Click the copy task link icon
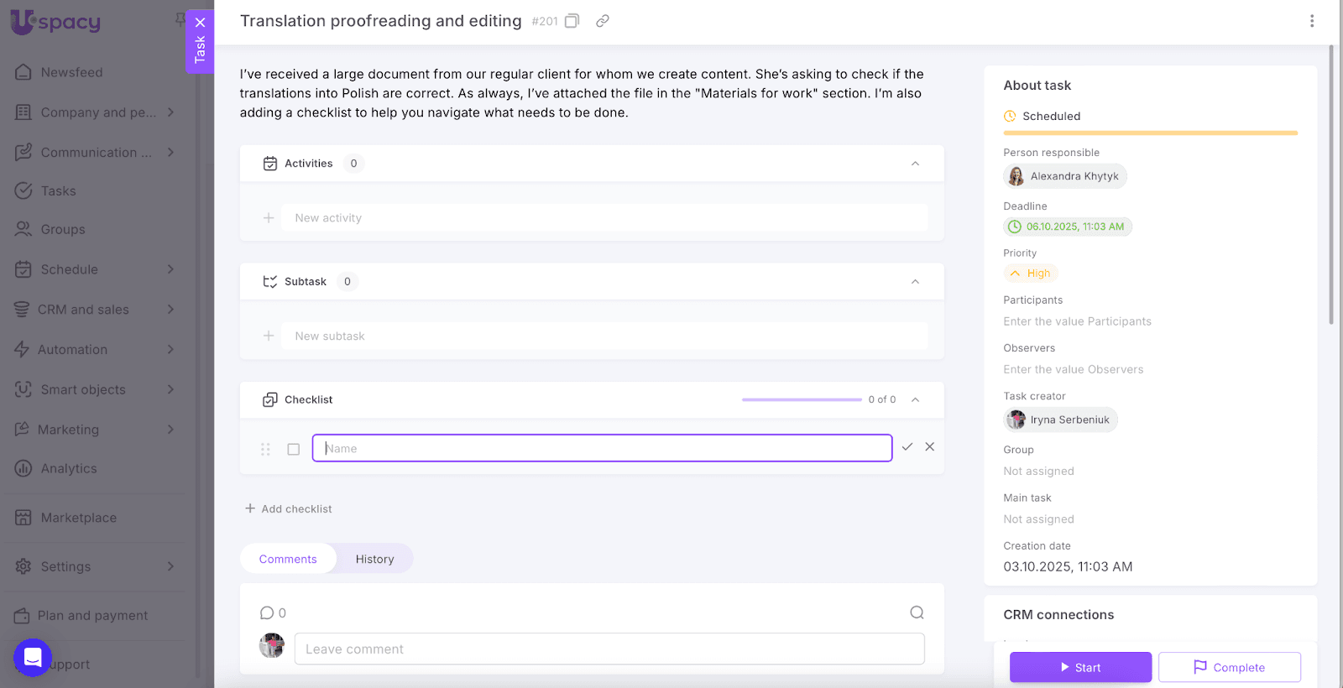Image resolution: width=1343 pixels, height=688 pixels. click(603, 21)
